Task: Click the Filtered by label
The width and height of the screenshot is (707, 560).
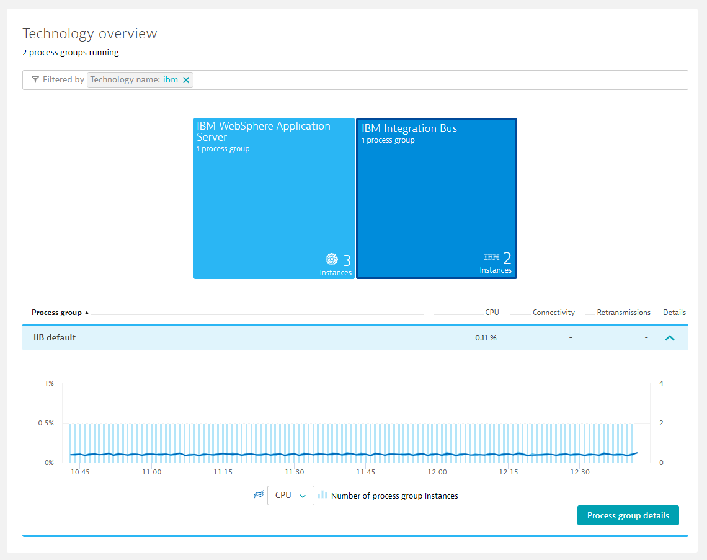Action: point(64,80)
